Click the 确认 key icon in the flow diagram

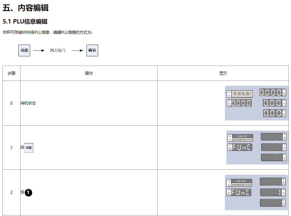coord(92,50)
